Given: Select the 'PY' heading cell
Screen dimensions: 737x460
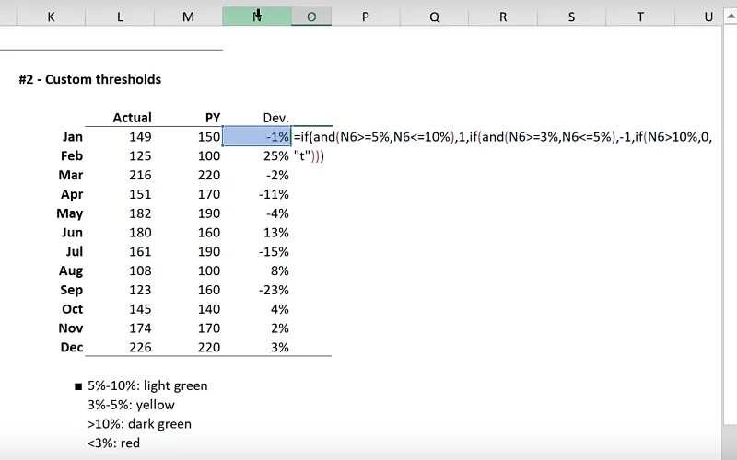Looking at the screenshot, I should tap(212, 118).
